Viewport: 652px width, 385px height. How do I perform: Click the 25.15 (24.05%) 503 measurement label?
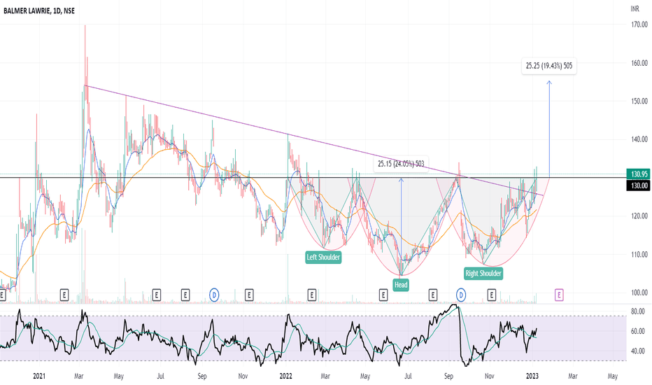pos(401,164)
